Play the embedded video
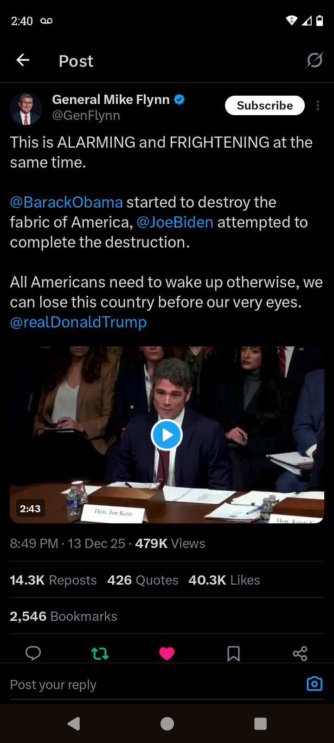 (x=167, y=435)
